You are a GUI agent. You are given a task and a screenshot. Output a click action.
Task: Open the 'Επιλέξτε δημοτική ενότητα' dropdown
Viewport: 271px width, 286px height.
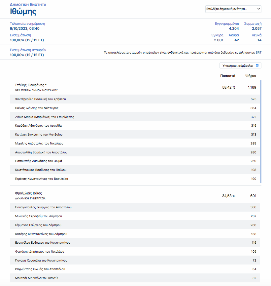click(233, 9)
